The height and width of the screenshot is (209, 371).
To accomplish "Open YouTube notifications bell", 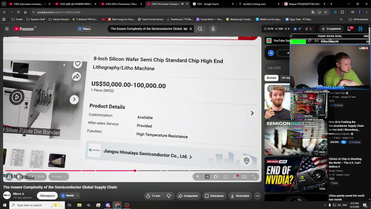I will click(350, 29).
